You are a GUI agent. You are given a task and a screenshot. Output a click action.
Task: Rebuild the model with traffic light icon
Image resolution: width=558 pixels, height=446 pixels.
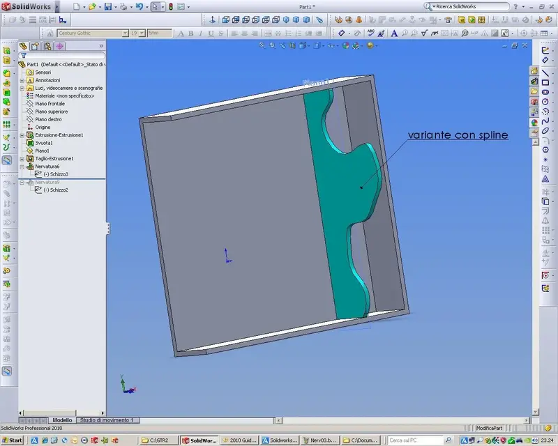[x=171, y=7]
